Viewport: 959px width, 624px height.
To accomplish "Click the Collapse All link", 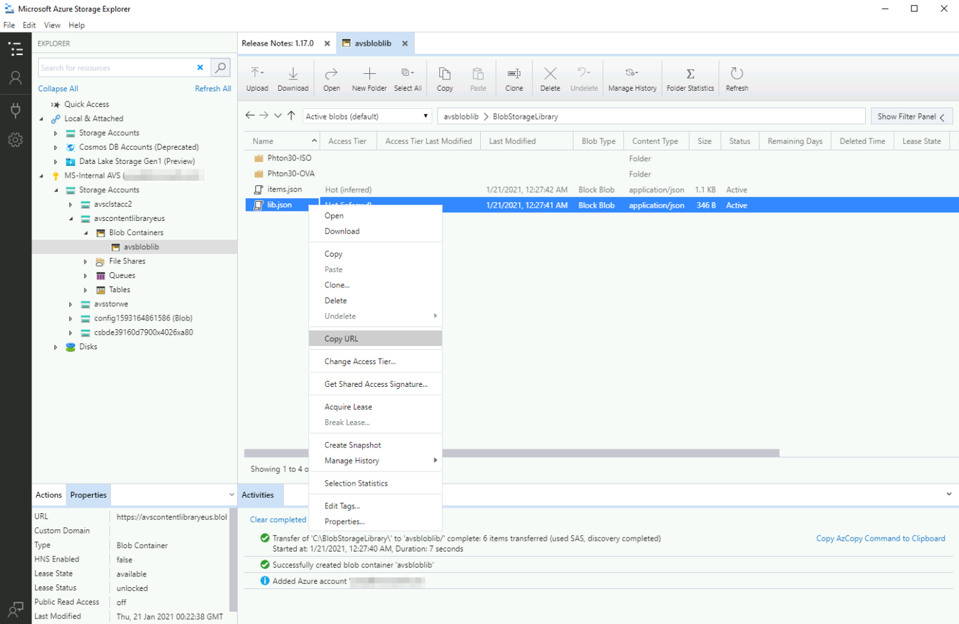I will tap(58, 89).
